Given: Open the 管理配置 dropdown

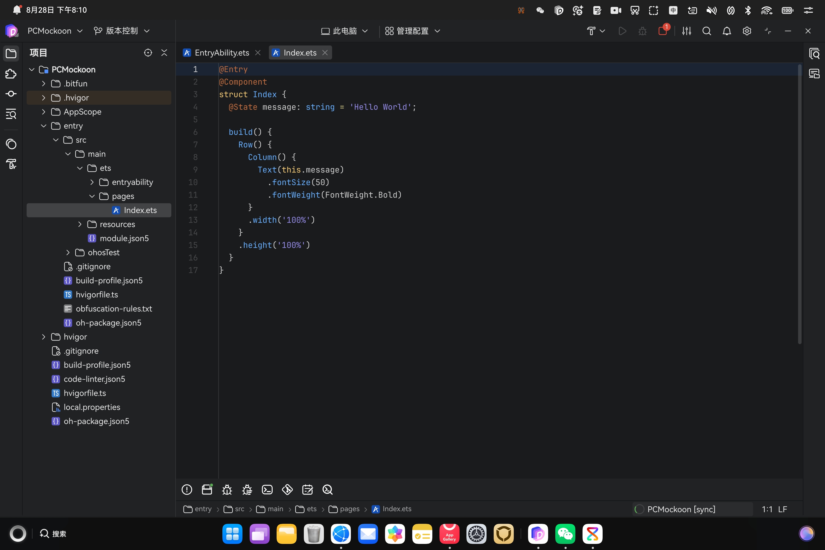Looking at the screenshot, I should tap(412, 31).
